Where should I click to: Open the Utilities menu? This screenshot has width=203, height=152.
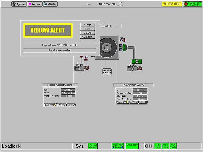(50, 4)
